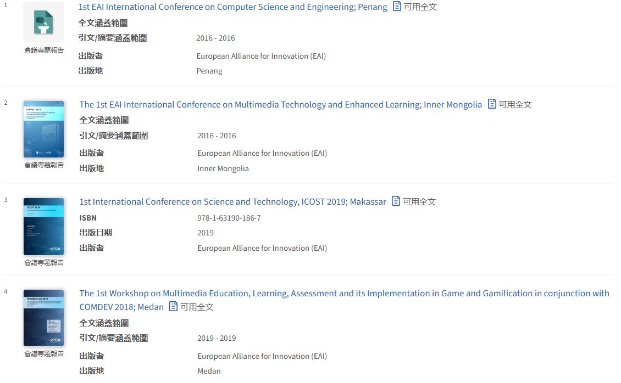Click the full-text document icon for ICOST 2019
The image size is (621, 383).
[396, 201]
